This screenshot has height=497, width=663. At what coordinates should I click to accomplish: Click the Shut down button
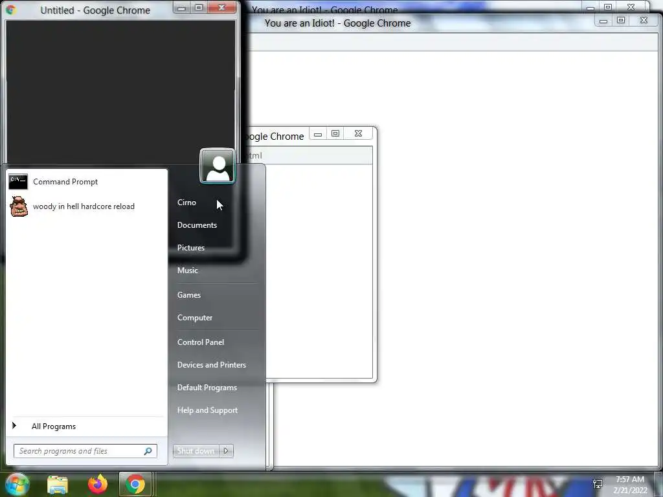click(x=196, y=451)
